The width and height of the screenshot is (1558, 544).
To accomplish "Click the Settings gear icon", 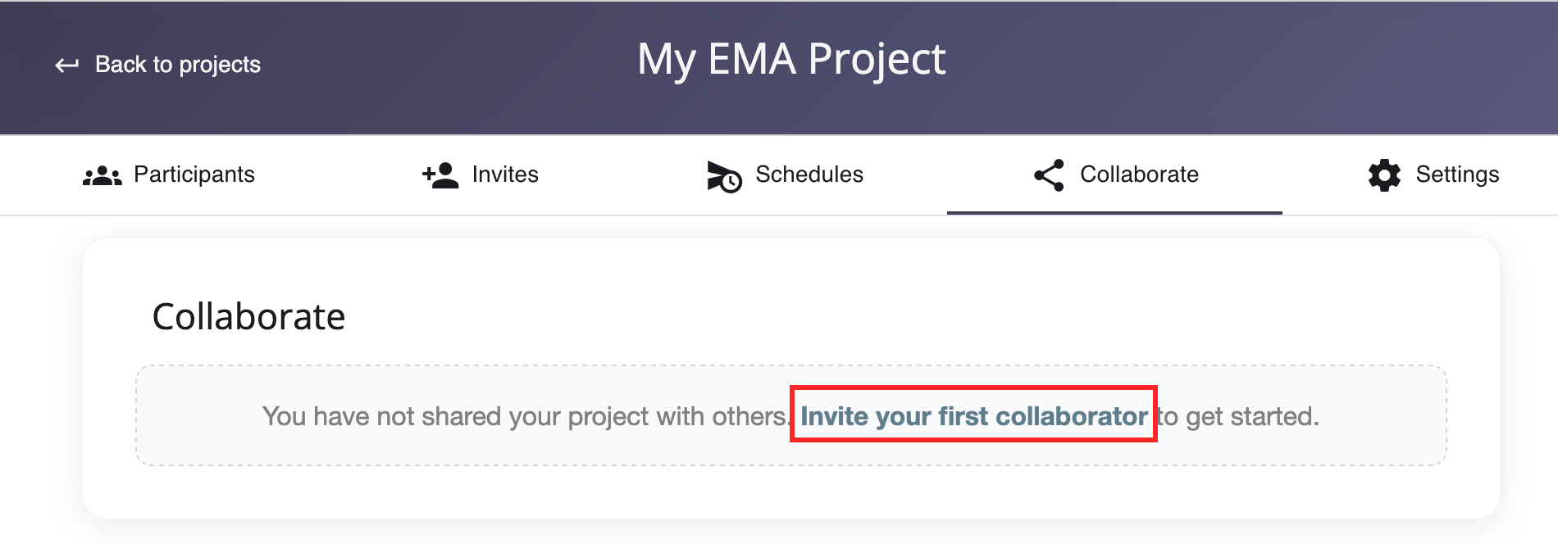I will (x=1383, y=175).
